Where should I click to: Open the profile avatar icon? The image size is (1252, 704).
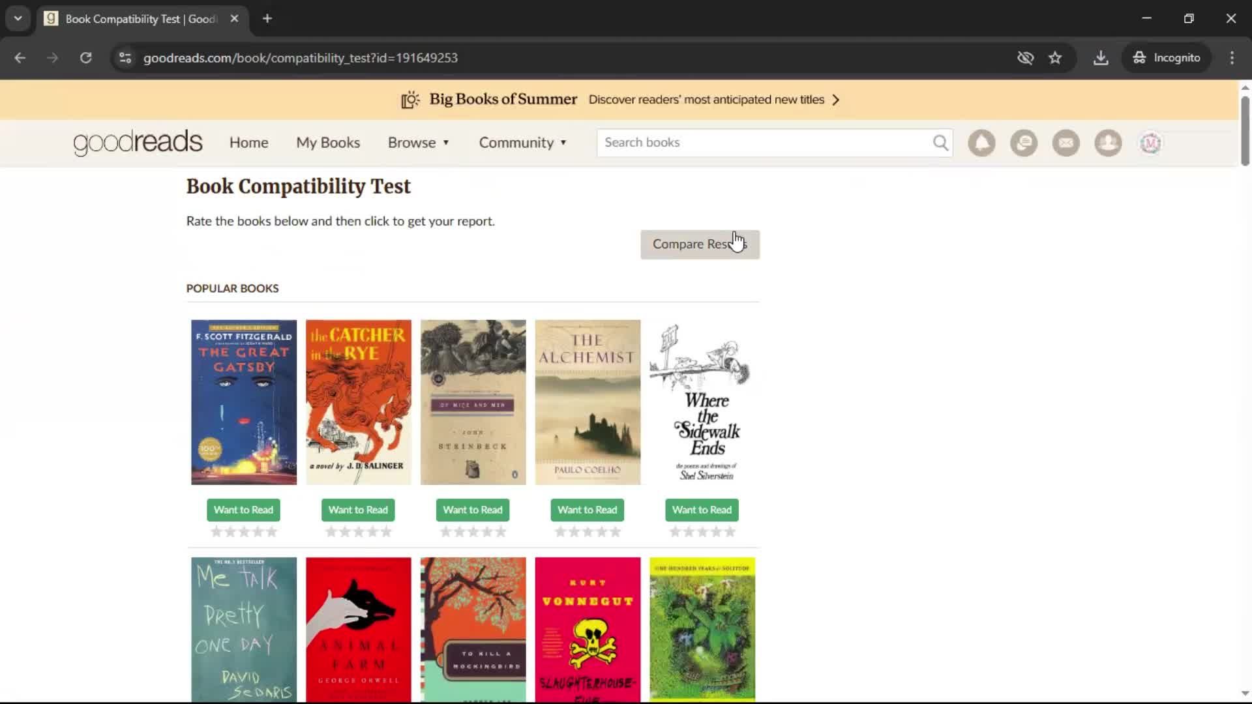[x=1150, y=143]
